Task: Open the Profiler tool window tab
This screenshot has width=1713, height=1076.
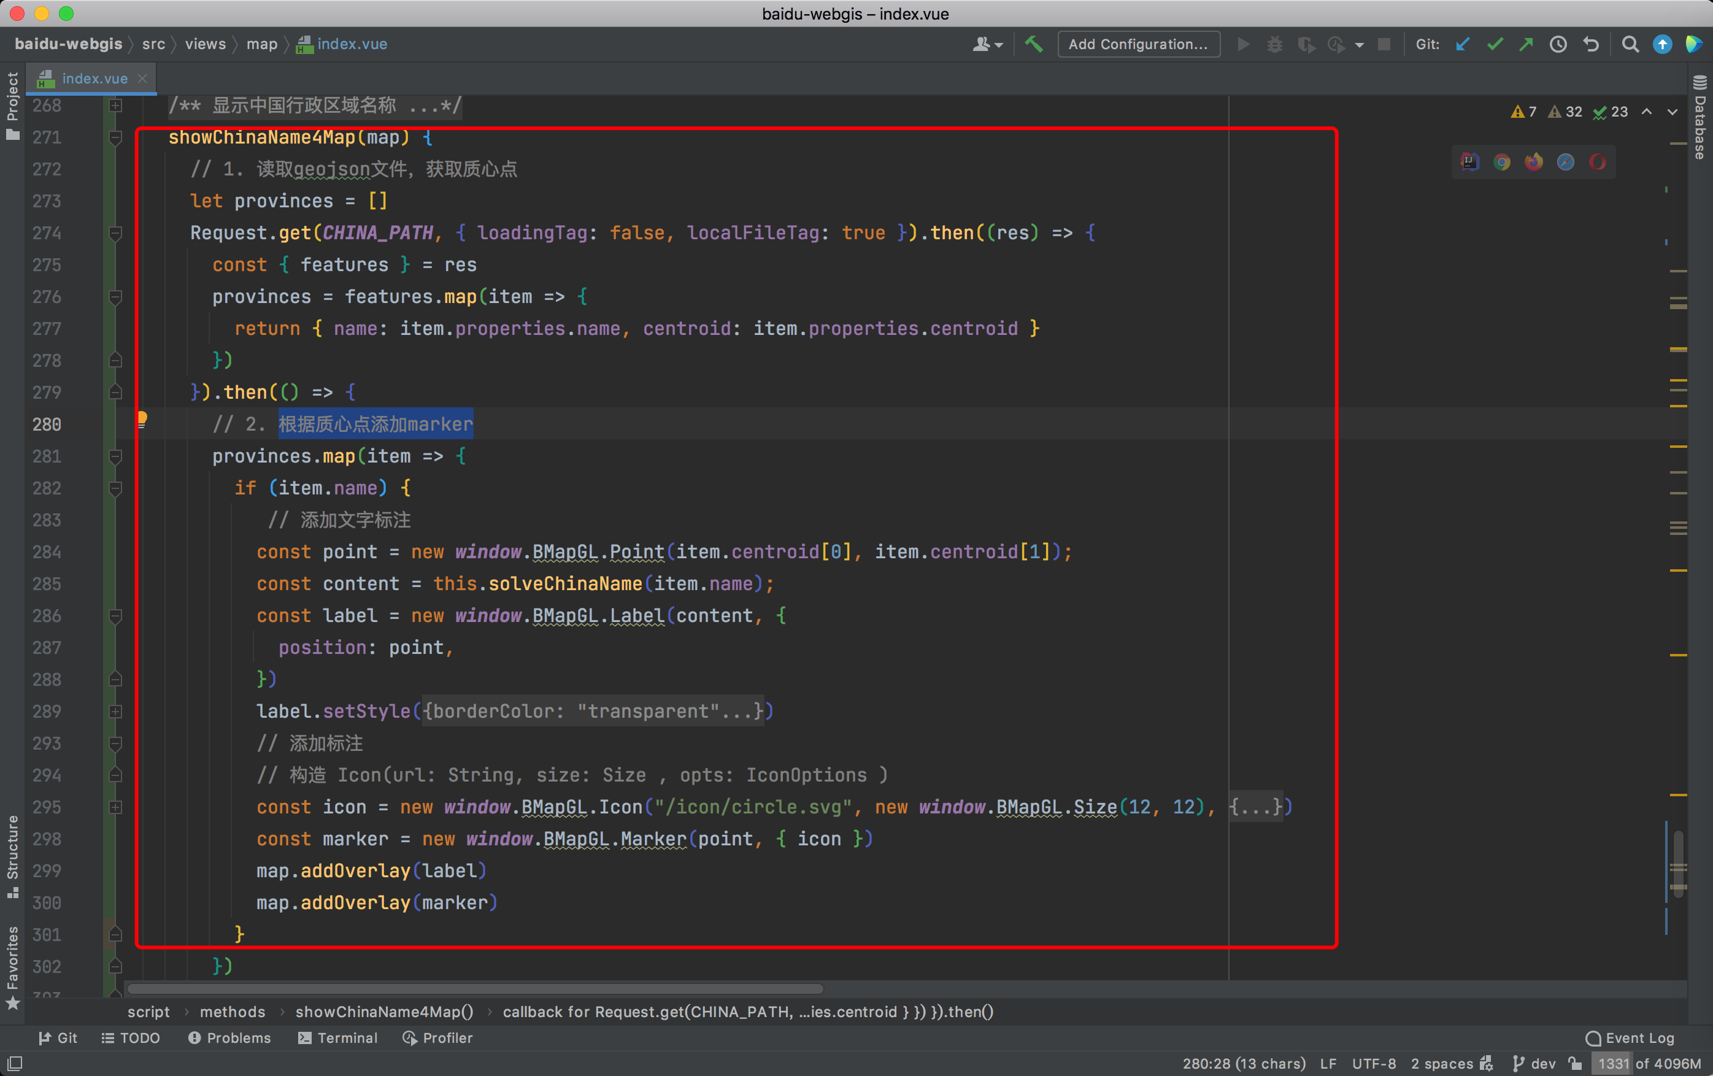Action: 437,1037
